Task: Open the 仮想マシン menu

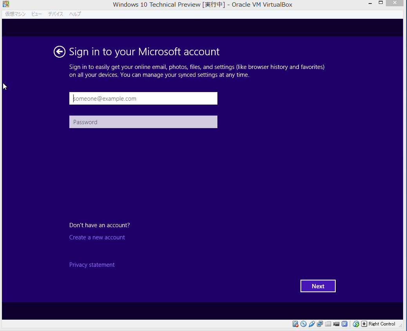Action: (15, 14)
